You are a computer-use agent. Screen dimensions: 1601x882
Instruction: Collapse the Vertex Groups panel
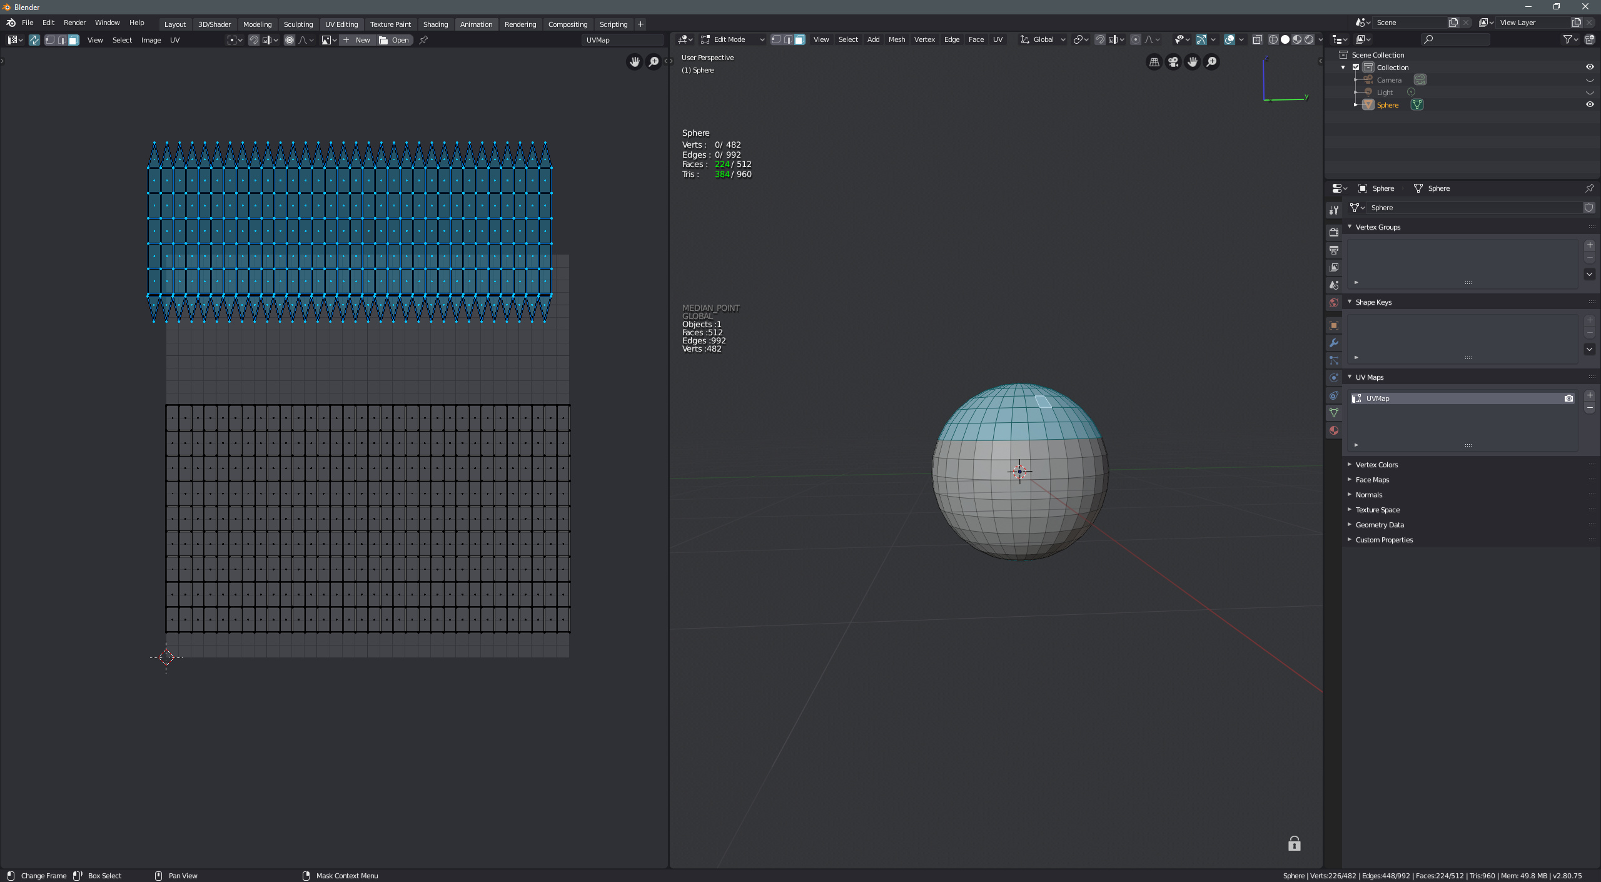click(1350, 226)
